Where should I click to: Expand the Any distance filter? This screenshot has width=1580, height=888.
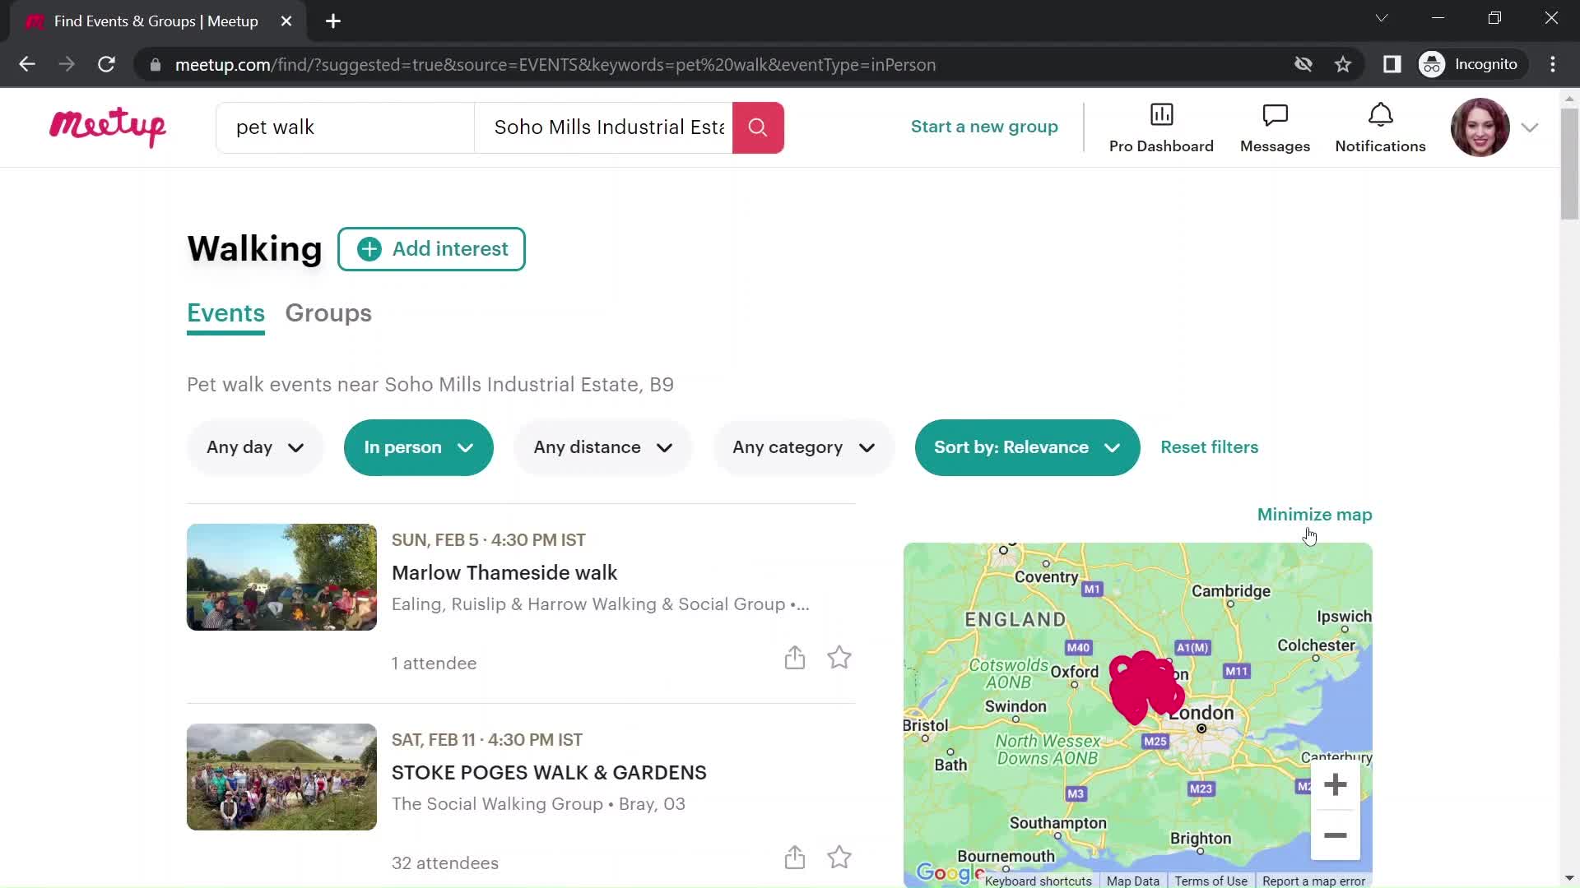(x=603, y=447)
